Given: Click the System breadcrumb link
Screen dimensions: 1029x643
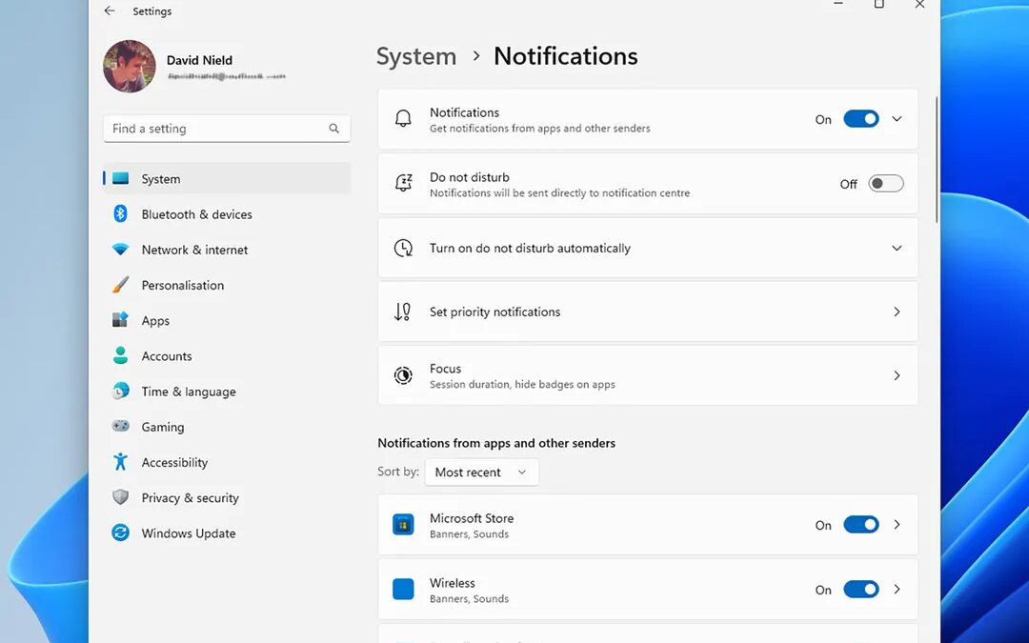Looking at the screenshot, I should [416, 56].
